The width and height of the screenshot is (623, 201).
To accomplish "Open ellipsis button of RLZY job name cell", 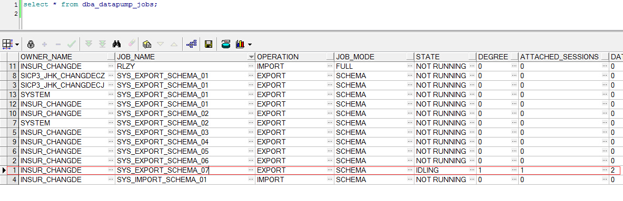I will point(251,66).
